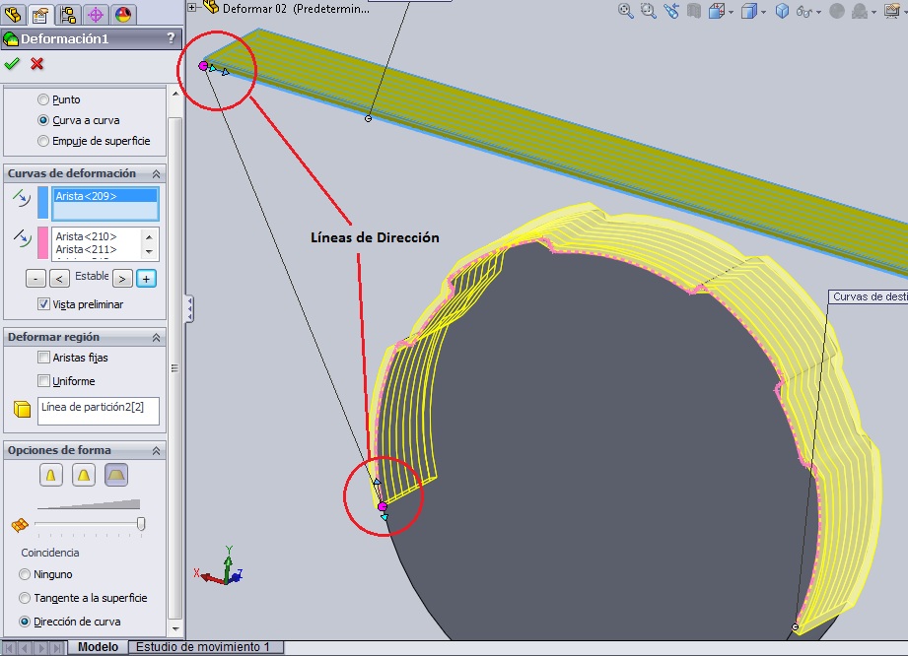Collapse the Opciones de forma section
Viewport: 908px width, 656px height.
point(156,451)
